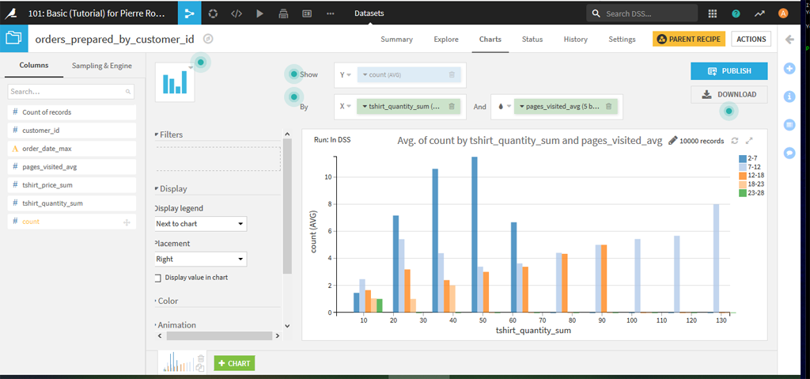The height and width of the screenshot is (379, 810).
Task: Select tshirt_price_sum column in list
Action: point(72,185)
